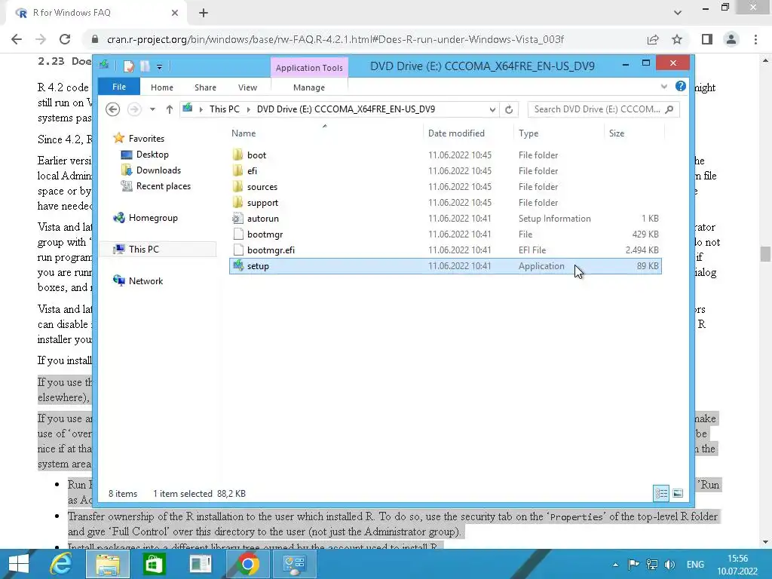This screenshot has width=772, height=579.
Task: Select the setup application icon
Action: click(x=237, y=266)
